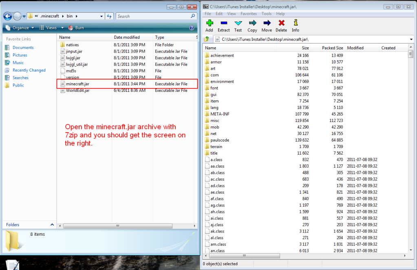This screenshot has width=417, height=270.
Task: Open the Edit menu in 7-Zip
Action: coord(219,13)
